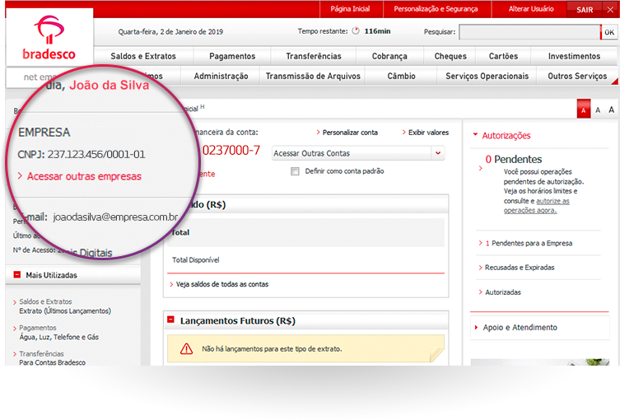The height and width of the screenshot is (420, 620).
Task: Open Página Inicial in the top bar
Action: 350,9
